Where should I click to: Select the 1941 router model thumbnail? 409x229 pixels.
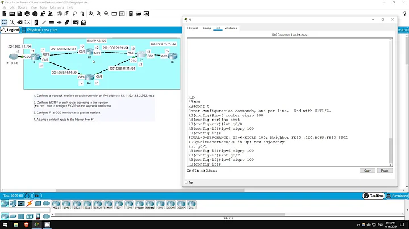[66, 205]
